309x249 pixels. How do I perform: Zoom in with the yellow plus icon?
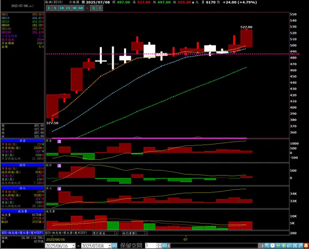[284, 246]
